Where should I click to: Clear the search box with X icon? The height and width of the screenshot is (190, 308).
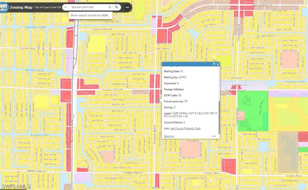[x=110, y=7]
